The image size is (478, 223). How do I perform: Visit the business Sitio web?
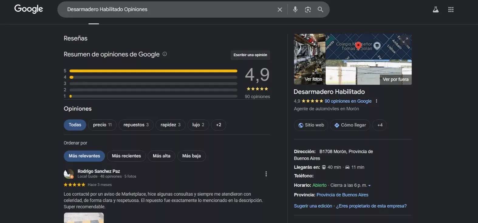(311, 125)
